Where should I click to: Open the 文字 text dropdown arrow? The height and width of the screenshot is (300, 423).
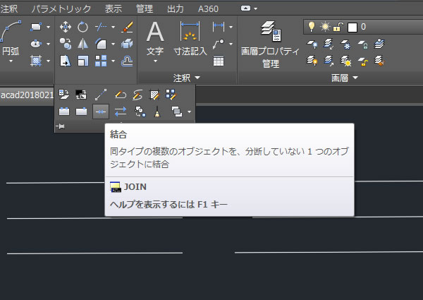point(155,61)
